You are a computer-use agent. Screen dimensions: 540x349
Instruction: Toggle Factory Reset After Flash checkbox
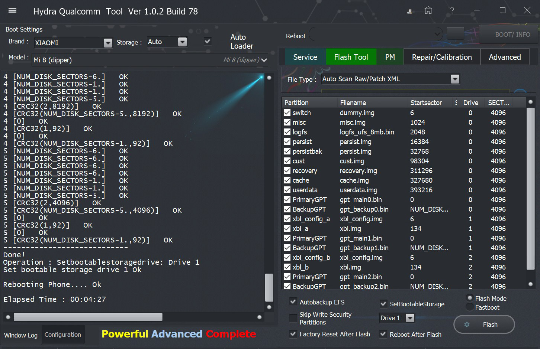pyautogui.click(x=293, y=334)
